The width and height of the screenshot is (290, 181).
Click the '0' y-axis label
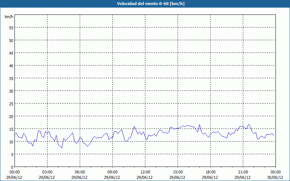coord(12,167)
